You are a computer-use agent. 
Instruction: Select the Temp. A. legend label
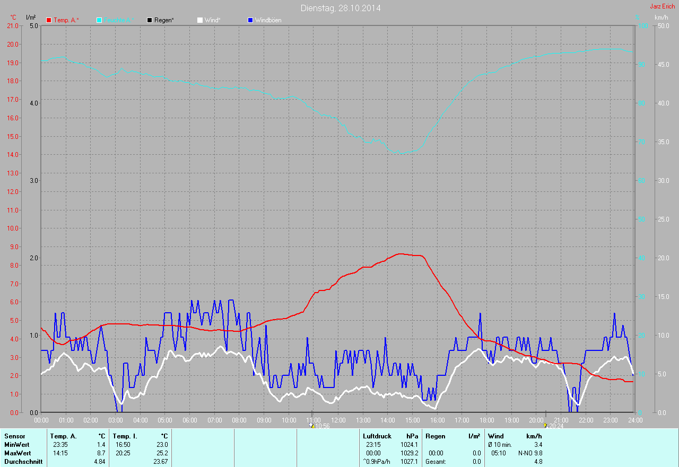coord(66,20)
